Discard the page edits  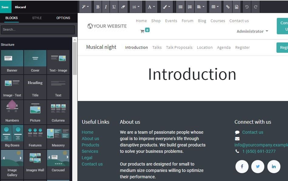click(20, 7)
